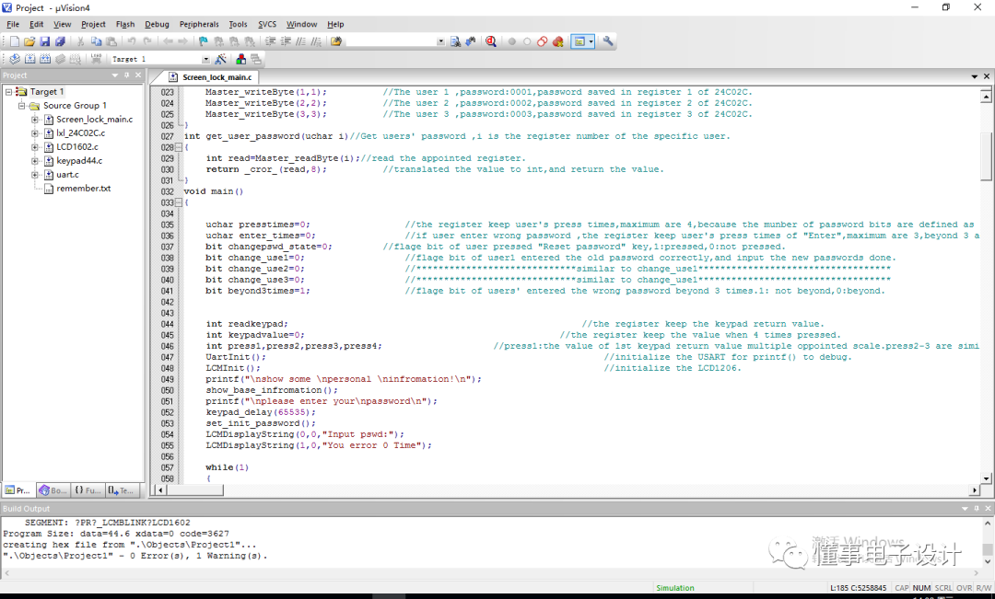Open the Debug menu
The width and height of the screenshot is (995, 599).
[x=157, y=24]
